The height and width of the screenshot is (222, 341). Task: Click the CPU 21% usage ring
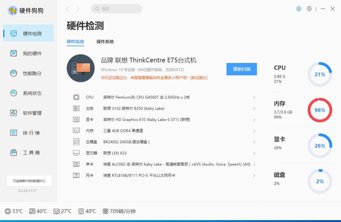(320, 74)
